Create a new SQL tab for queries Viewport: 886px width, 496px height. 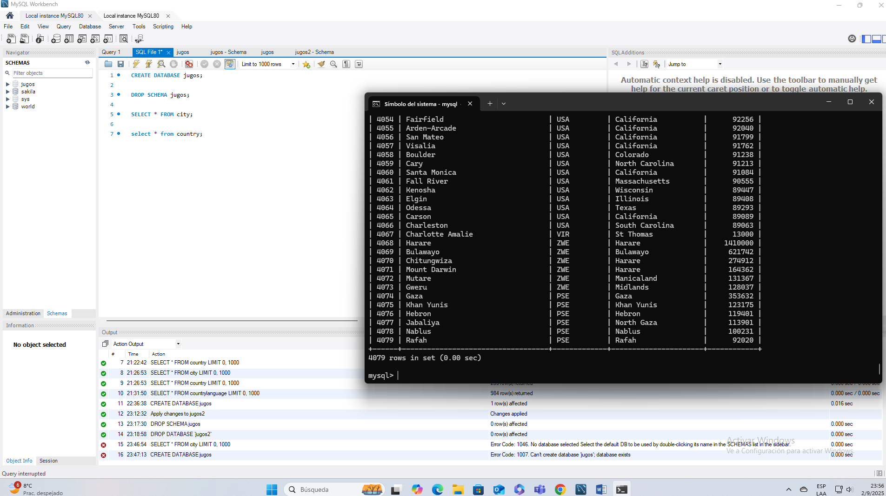(x=11, y=39)
